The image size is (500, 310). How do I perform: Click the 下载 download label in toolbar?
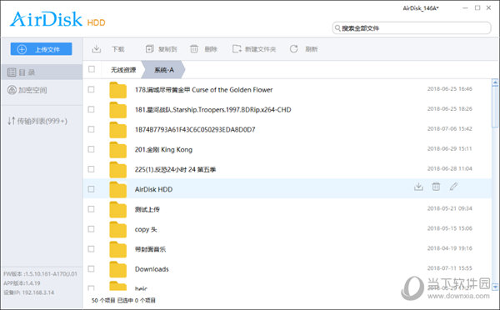(118, 49)
